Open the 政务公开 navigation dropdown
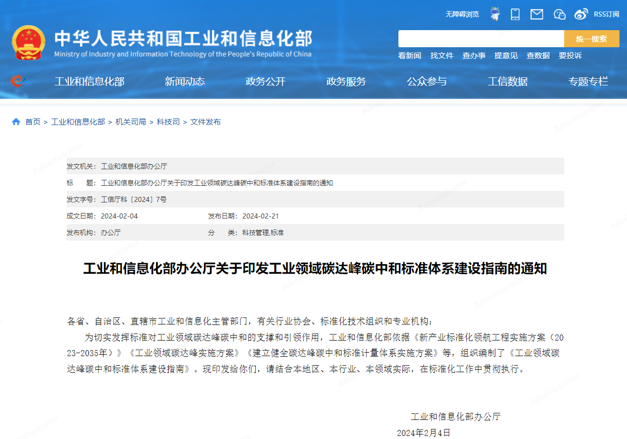The width and height of the screenshot is (627, 439). [x=265, y=81]
